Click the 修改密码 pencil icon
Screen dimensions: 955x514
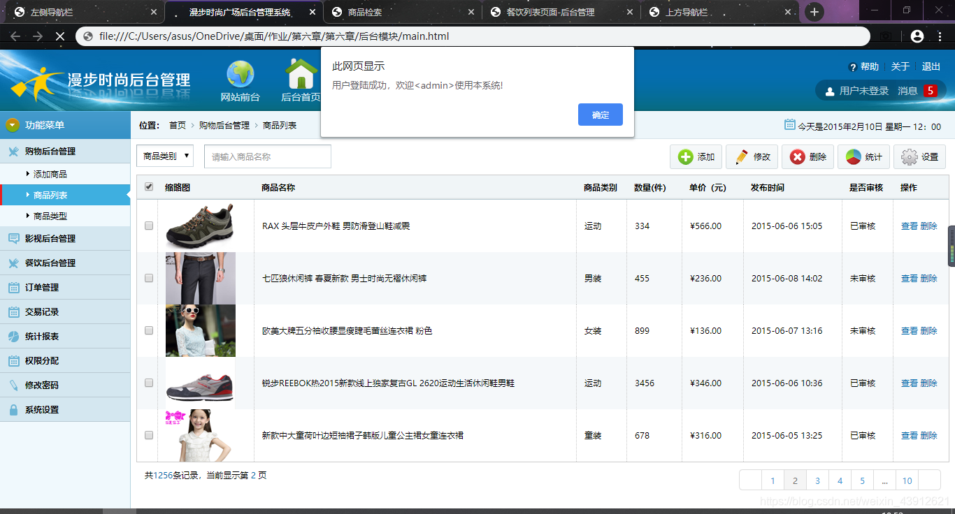click(13, 385)
